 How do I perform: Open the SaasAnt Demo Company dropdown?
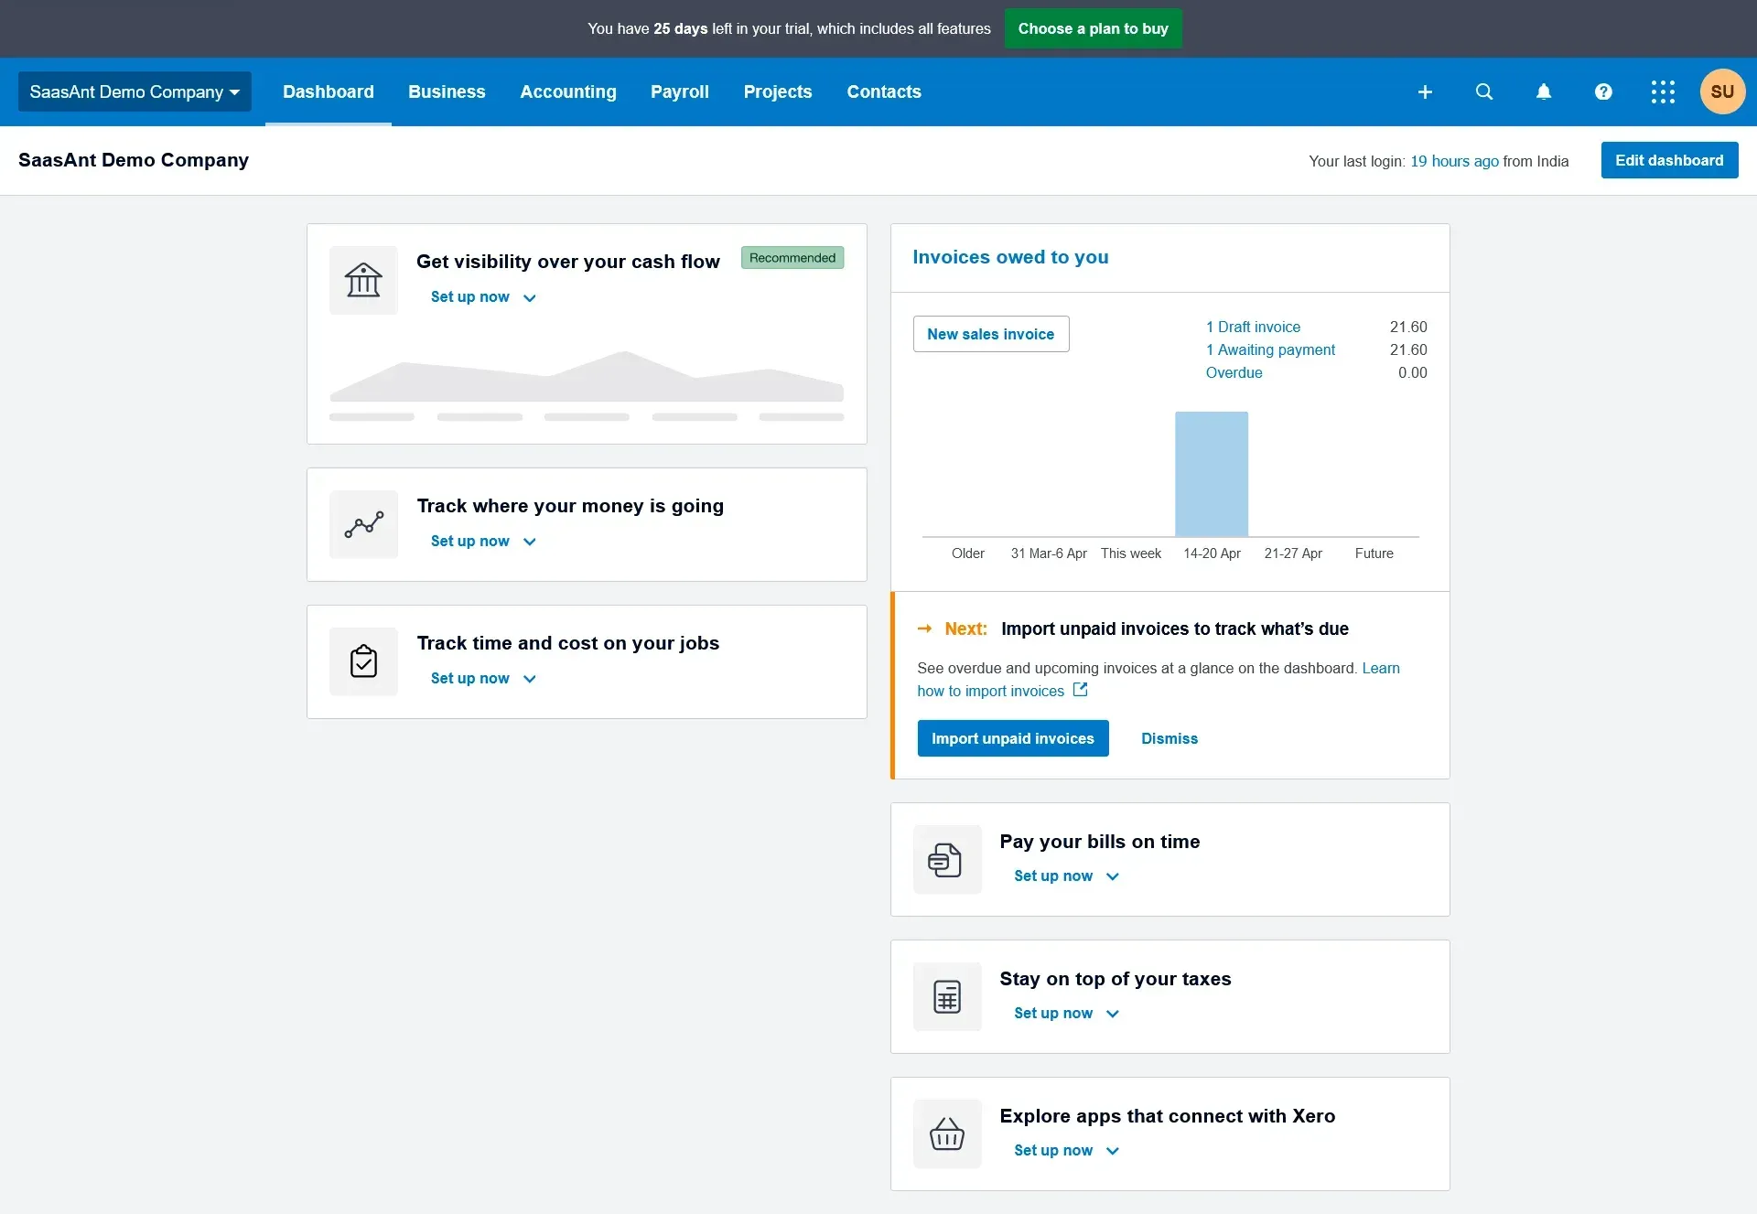click(135, 91)
